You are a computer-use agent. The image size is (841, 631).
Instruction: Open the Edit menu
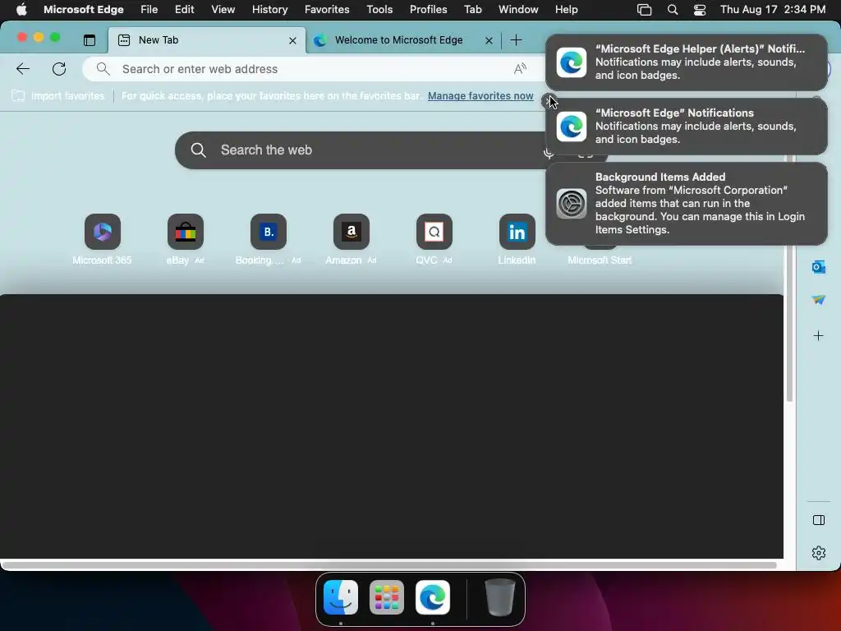184,10
